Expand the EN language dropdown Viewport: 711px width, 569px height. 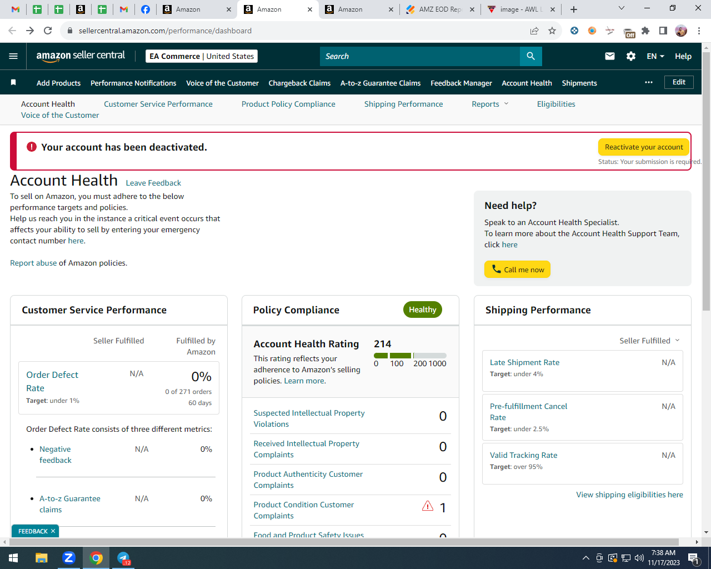pos(655,56)
